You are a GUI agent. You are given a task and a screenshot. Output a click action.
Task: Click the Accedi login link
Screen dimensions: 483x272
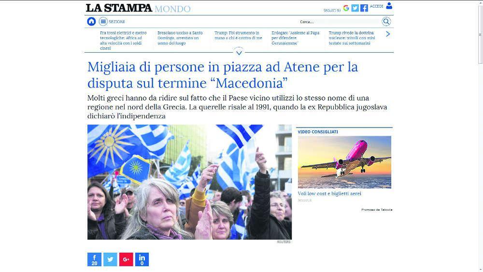[x=376, y=6]
